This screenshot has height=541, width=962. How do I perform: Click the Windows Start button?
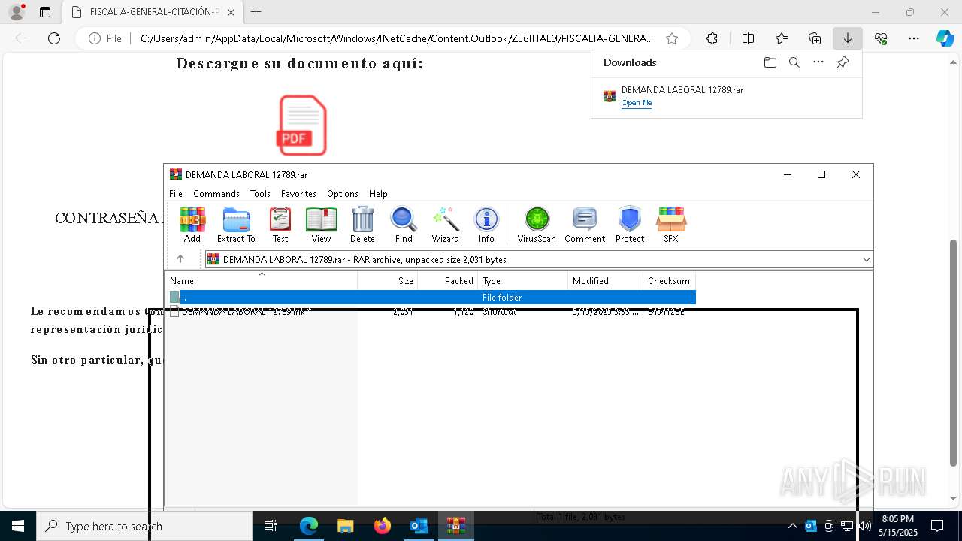pyautogui.click(x=17, y=526)
